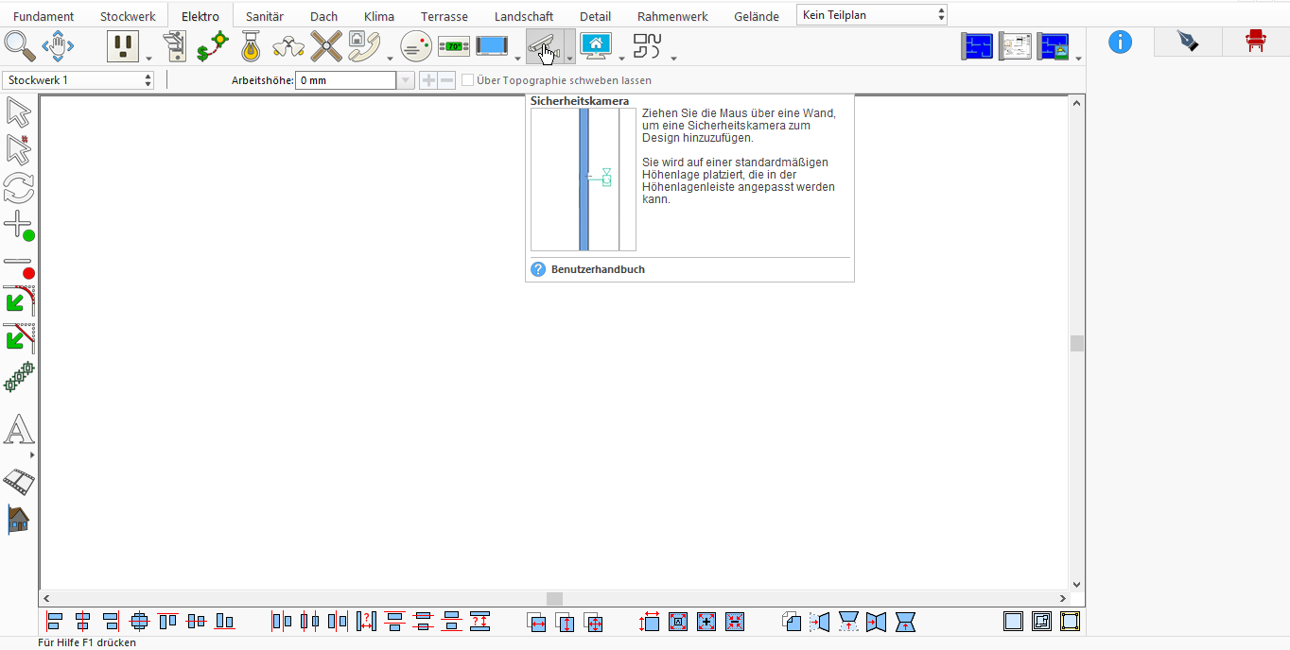Click the horizontal scrollbar thumb below canvas
Screen dimensions: 1290x650
[x=555, y=599]
